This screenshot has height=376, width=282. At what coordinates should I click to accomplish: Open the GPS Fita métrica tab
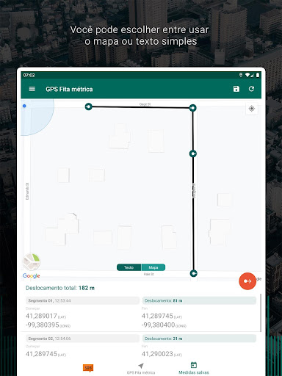point(141,369)
